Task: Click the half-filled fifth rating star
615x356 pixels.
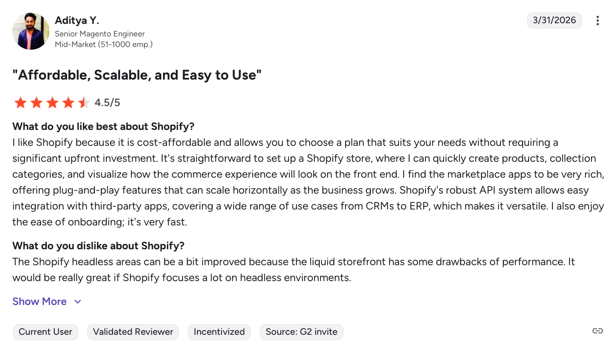Action: [x=84, y=103]
